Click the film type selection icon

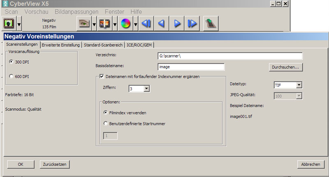pyautogui.click(x=9, y=23)
